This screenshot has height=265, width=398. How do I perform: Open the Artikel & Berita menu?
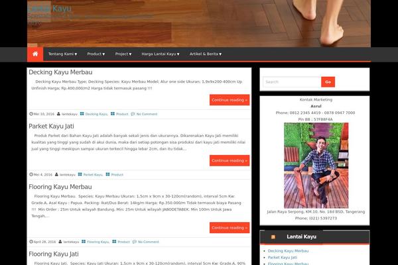tap(206, 54)
